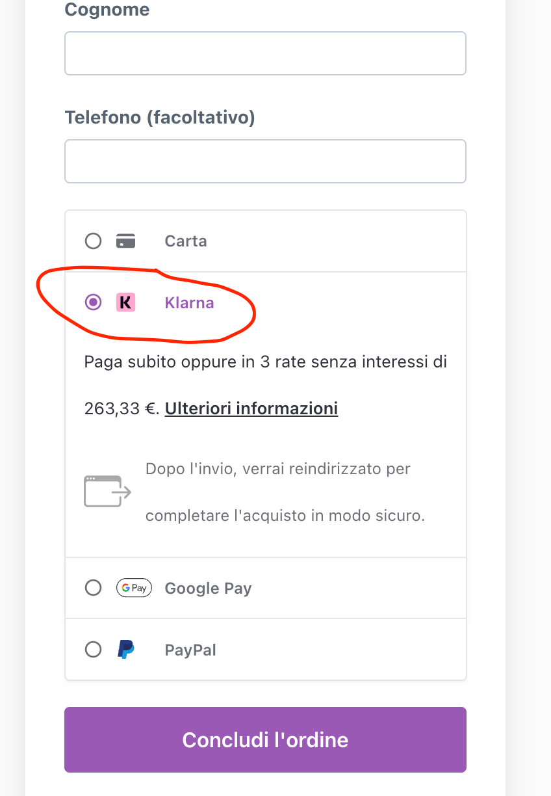This screenshot has width=551, height=796.
Task: Click the Klarna installment description text
Action: point(265,362)
